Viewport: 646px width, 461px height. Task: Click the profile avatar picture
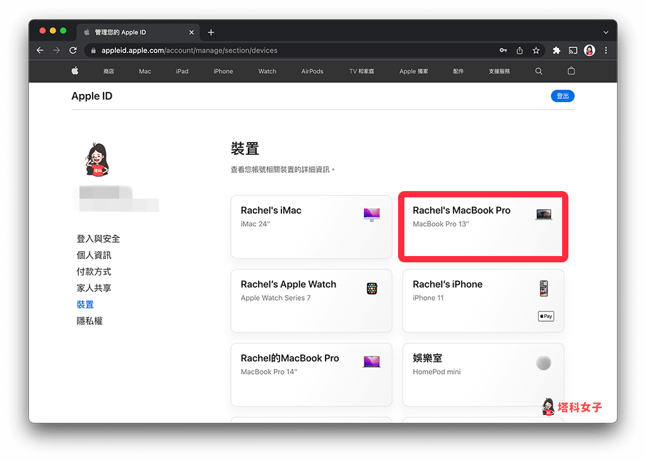tap(97, 160)
